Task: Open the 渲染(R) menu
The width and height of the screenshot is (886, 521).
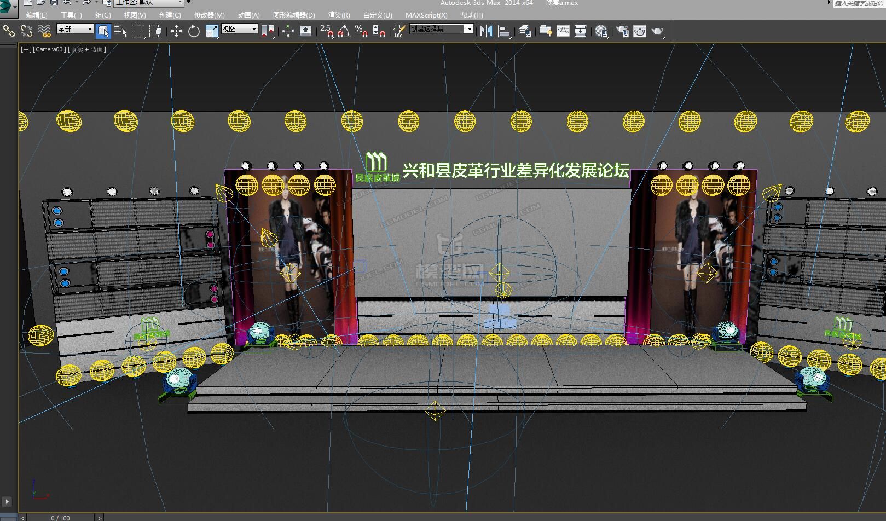Action: (339, 15)
